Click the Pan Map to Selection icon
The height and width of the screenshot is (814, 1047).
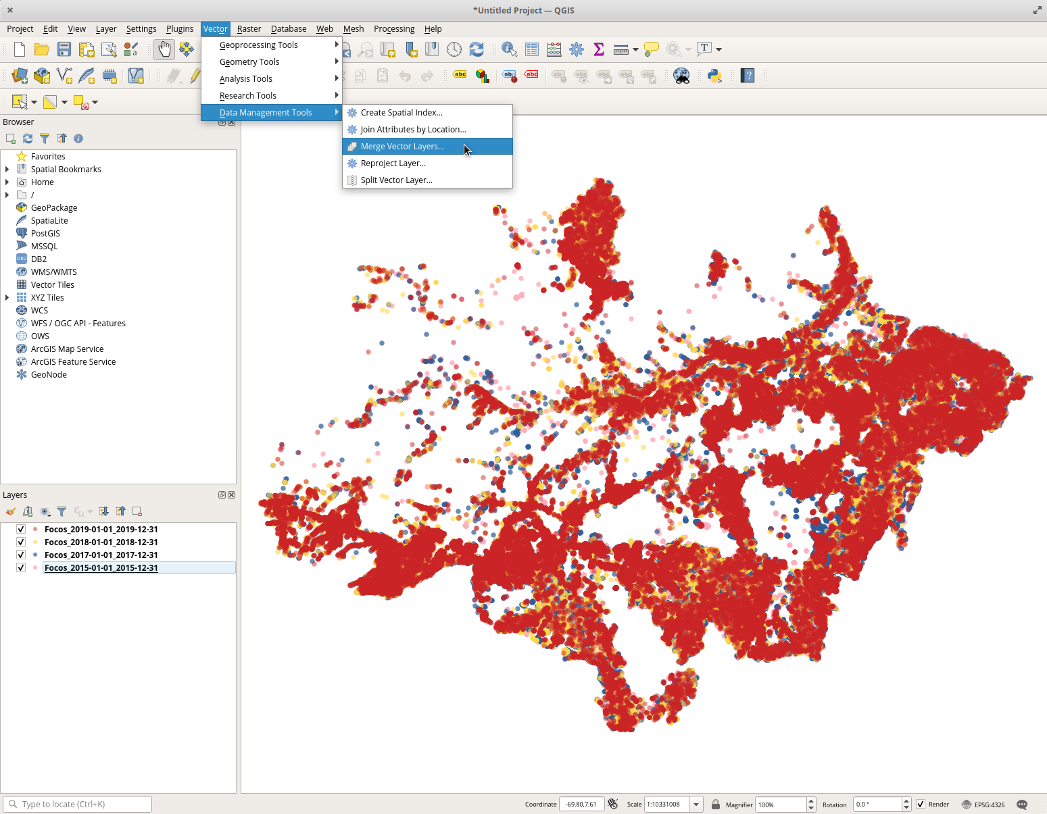point(187,49)
